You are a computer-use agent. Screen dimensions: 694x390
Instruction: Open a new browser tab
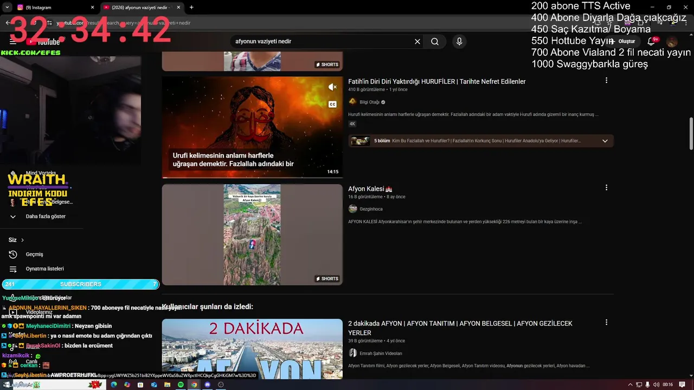191,8
